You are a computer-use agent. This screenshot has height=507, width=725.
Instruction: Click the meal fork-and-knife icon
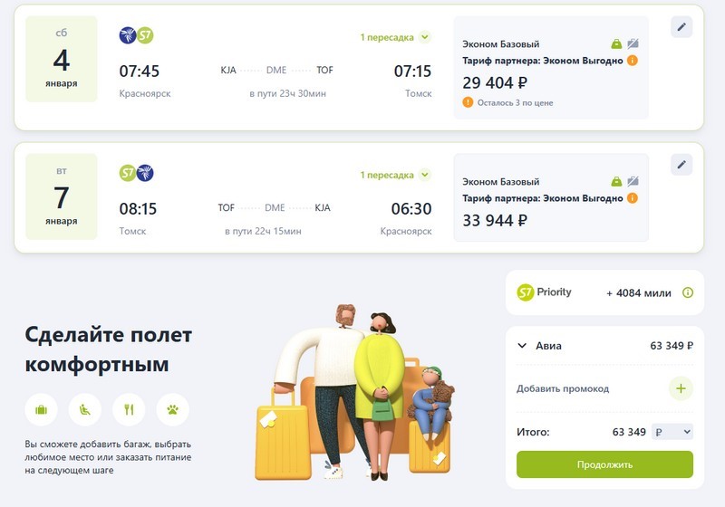(x=129, y=409)
